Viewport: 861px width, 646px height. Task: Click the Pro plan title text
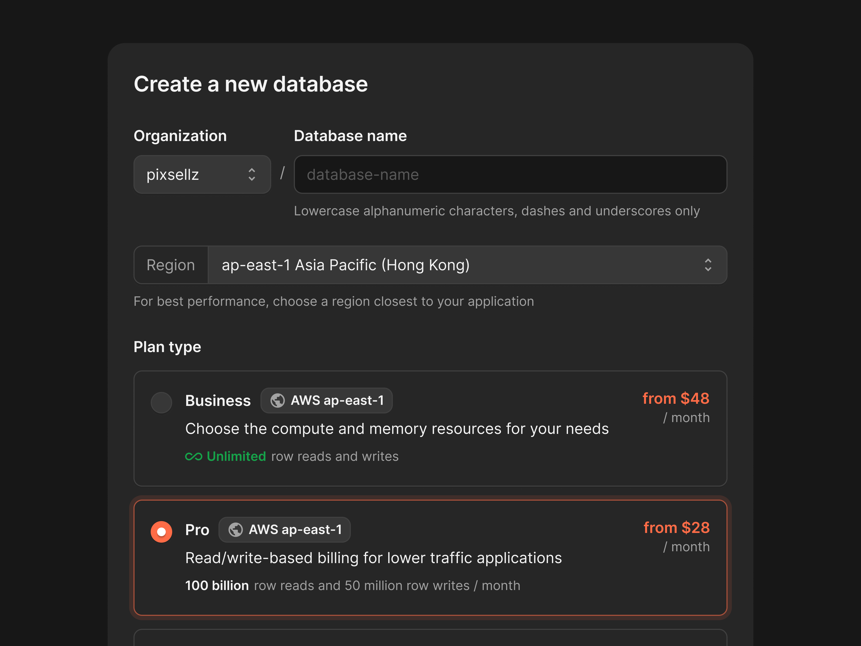click(197, 530)
